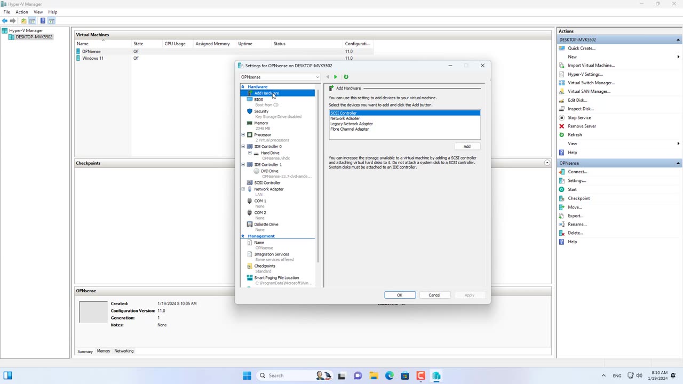Viewport: 683px width, 384px height.
Task: Sort by the CPU Usage column
Action: (175, 44)
